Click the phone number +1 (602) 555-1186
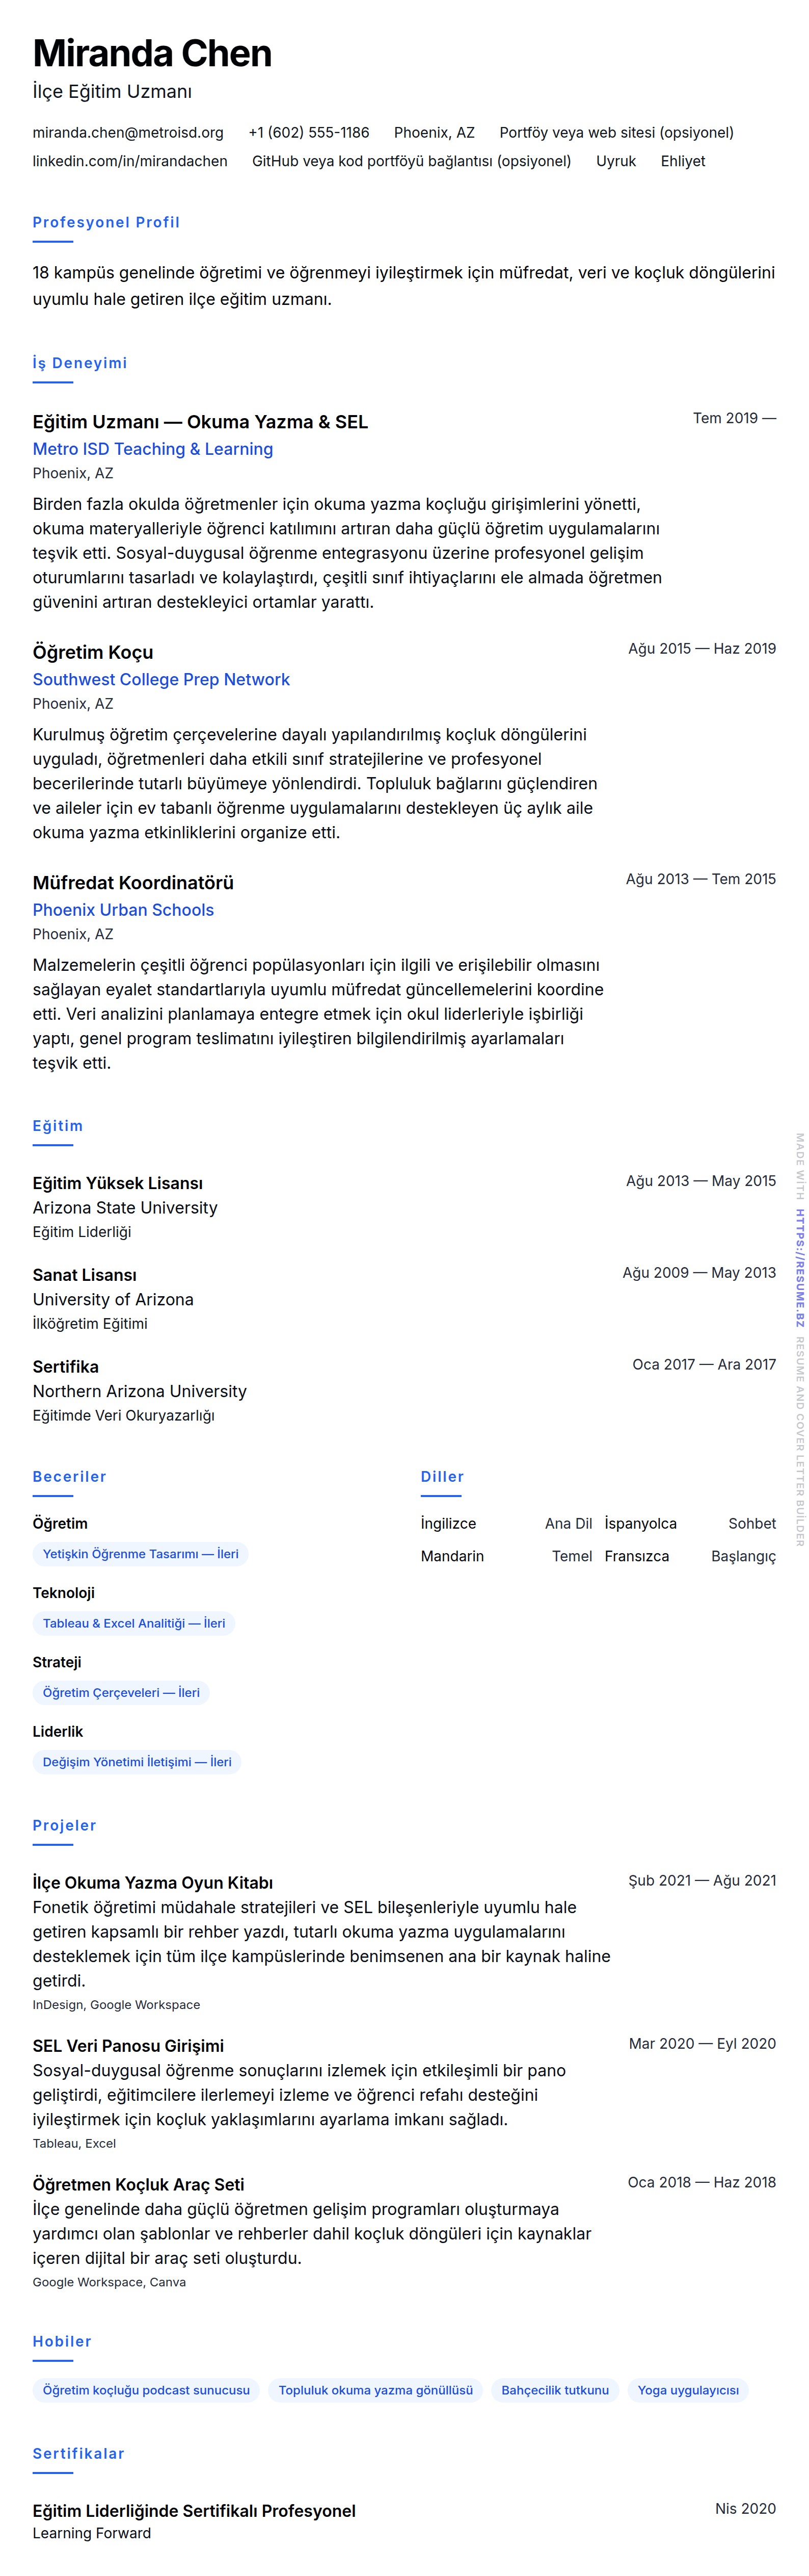The width and height of the screenshot is (809, 2576). click(309, 132)
